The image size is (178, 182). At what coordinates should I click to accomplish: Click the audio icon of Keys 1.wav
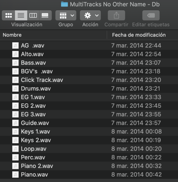(15, 131)
